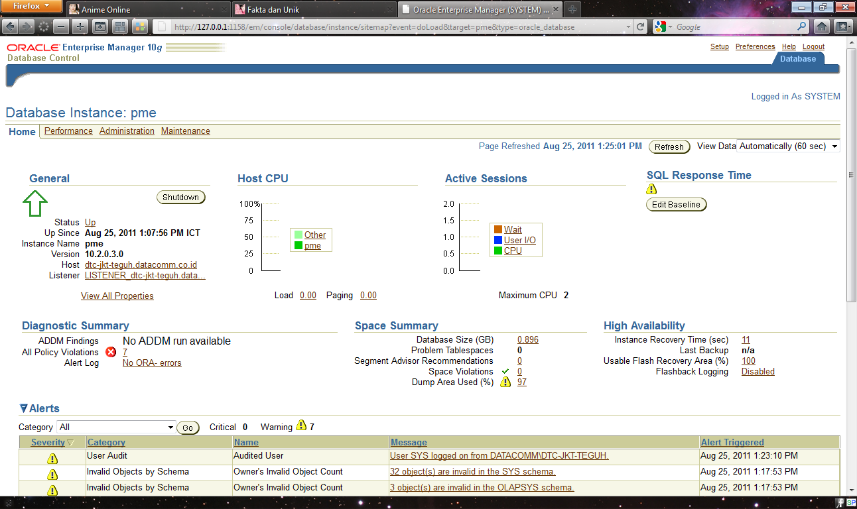Click the zoom in plus toolbar icon
This screenshot has width=857, height=509.
[80, 27]
